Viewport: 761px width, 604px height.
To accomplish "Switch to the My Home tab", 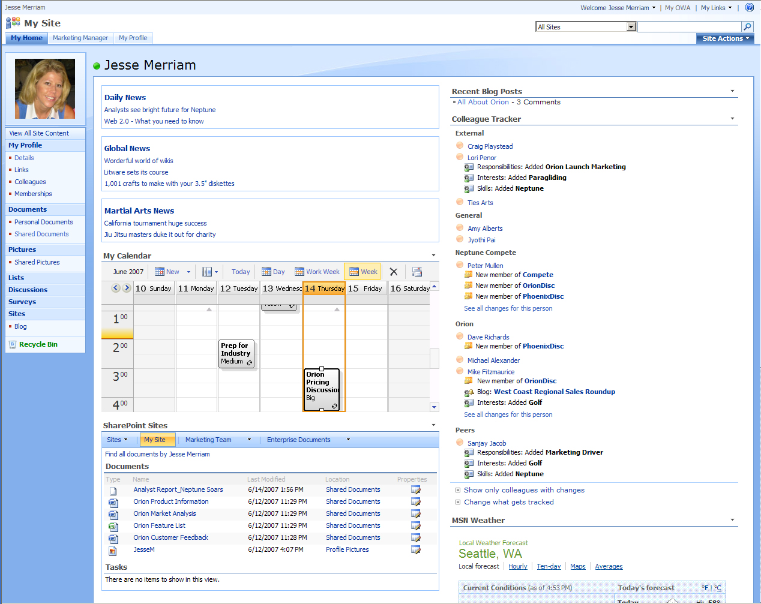I will tap(26, 38).
